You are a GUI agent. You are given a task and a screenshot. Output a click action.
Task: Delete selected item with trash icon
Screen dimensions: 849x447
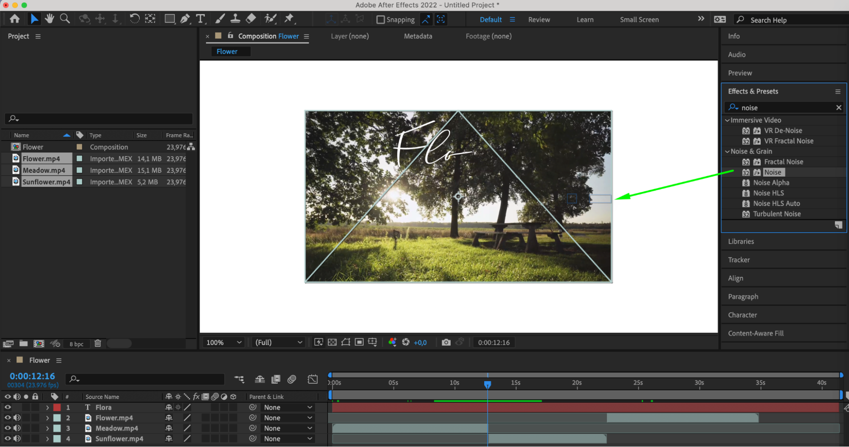(98, 343)
